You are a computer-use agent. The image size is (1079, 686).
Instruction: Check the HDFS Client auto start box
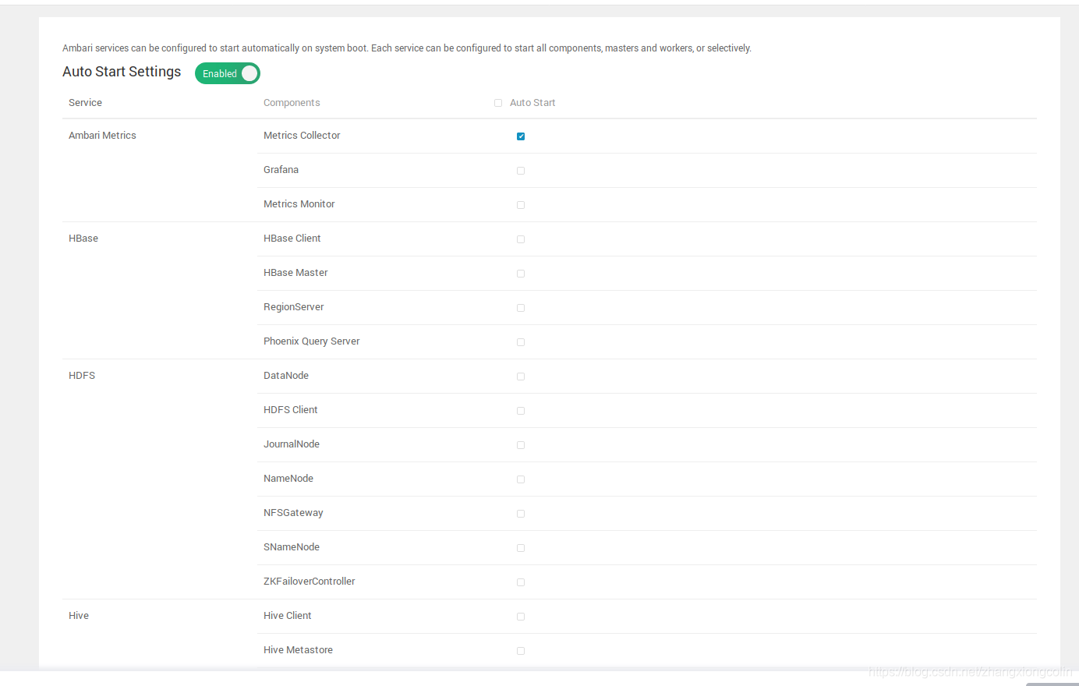click(x=521, y=411)
